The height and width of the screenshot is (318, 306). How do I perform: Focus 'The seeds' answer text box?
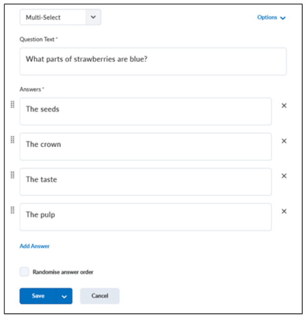click(145, 111)
